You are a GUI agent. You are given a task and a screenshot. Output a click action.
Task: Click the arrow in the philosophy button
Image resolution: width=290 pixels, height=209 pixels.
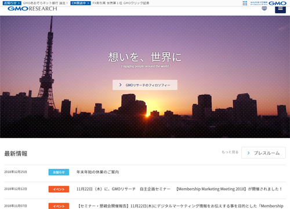(x=121, y=85)
